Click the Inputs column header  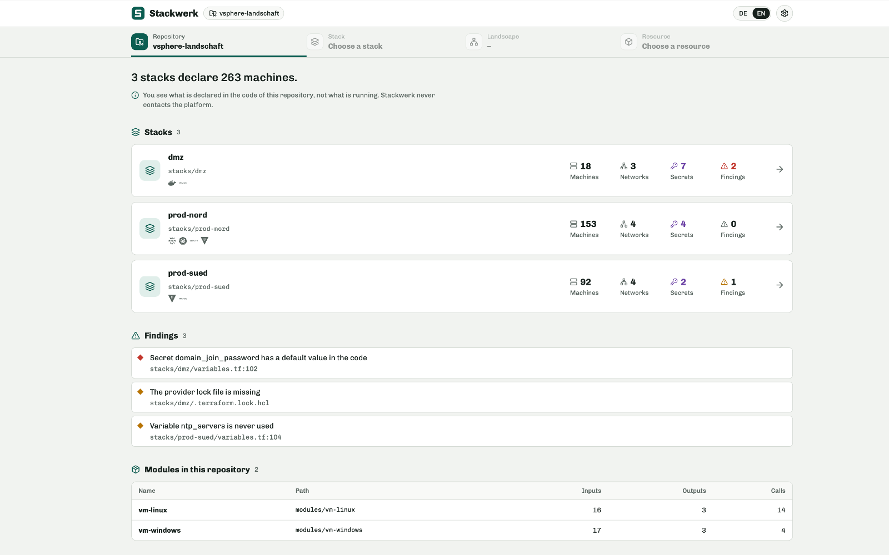591,491
